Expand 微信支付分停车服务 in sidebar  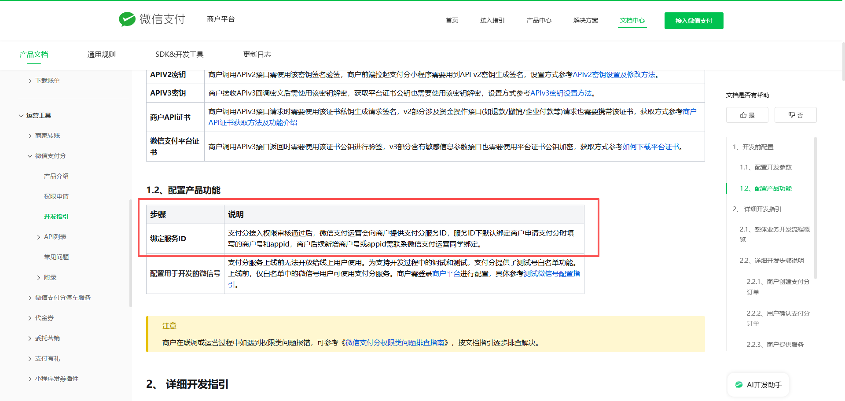[30, 298]
